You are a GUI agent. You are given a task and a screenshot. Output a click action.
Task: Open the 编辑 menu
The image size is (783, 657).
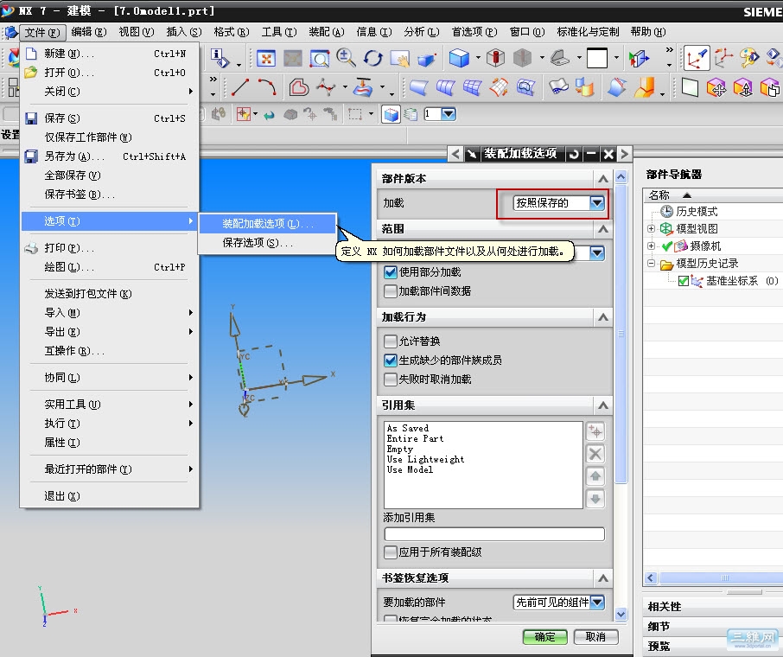pyautogui.click(x=89, y=32)
